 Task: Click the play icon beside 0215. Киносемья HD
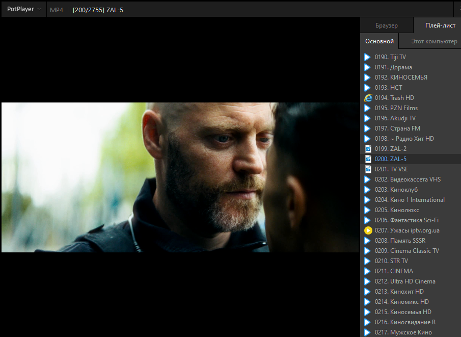click(x=367, y=313)
